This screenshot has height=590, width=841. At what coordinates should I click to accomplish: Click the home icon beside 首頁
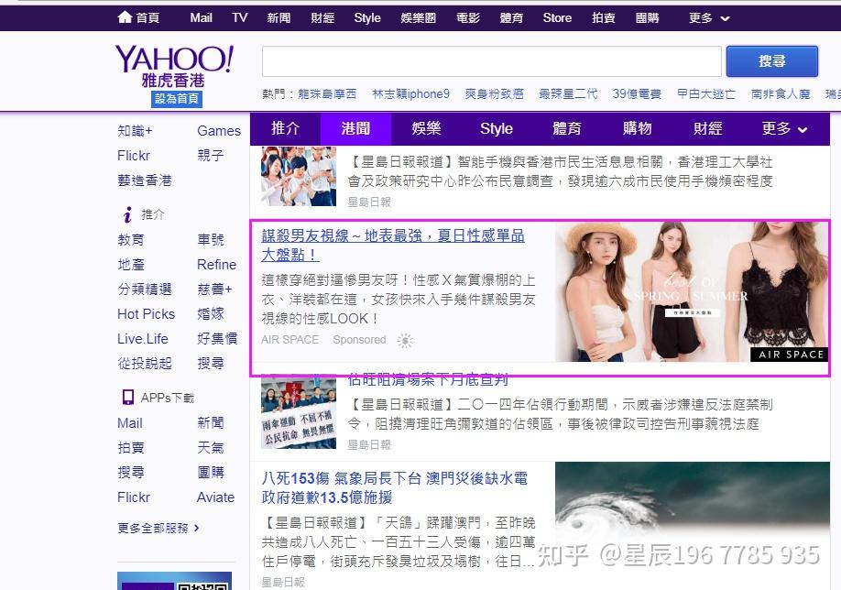click(x=126, y=16)
